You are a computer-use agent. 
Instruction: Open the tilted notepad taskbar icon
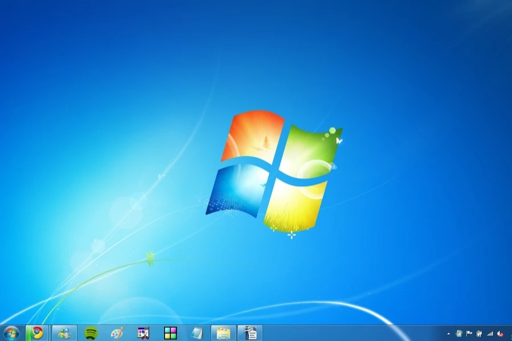pos(196,333)
